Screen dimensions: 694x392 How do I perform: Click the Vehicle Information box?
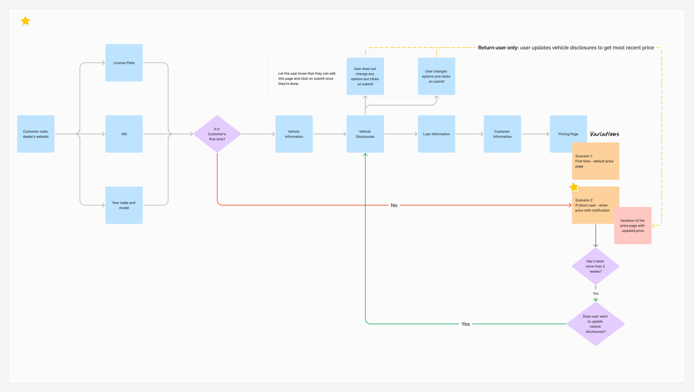click(294, 134)
